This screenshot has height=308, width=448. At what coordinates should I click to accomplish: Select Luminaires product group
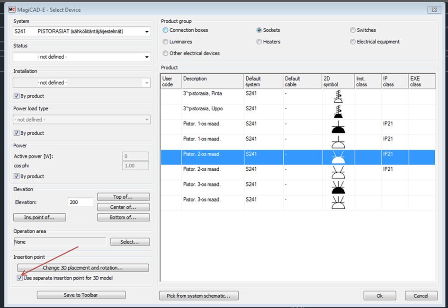(x=165, y=42)
